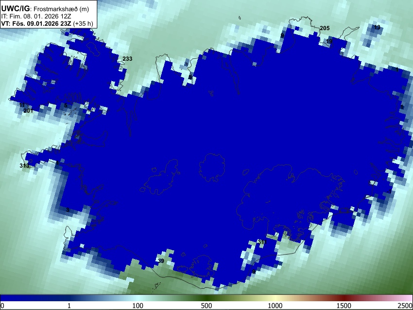Click the 311 value label on the map
413x310 pixels.
click(x=262, y=242)
